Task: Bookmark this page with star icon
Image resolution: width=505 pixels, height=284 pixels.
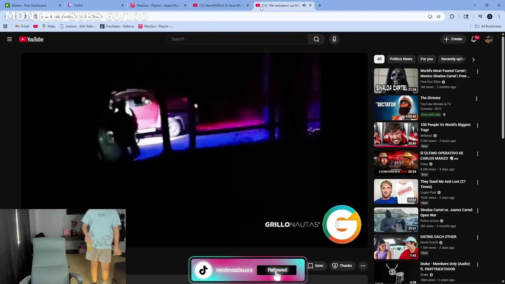Action: (438, 17)
